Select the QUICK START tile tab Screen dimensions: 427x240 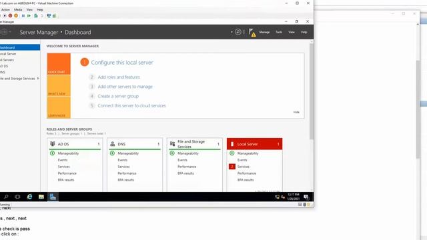point(59,64)
